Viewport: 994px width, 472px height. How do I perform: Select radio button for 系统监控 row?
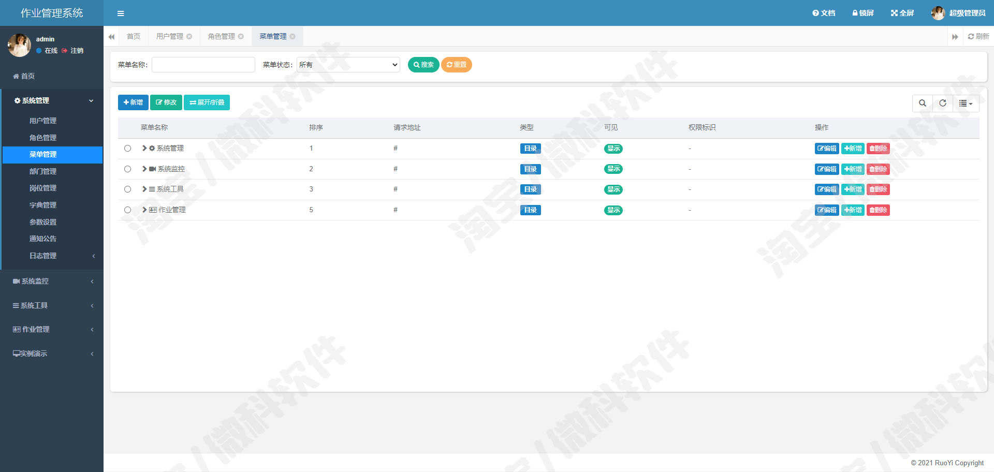click(127, 169)
